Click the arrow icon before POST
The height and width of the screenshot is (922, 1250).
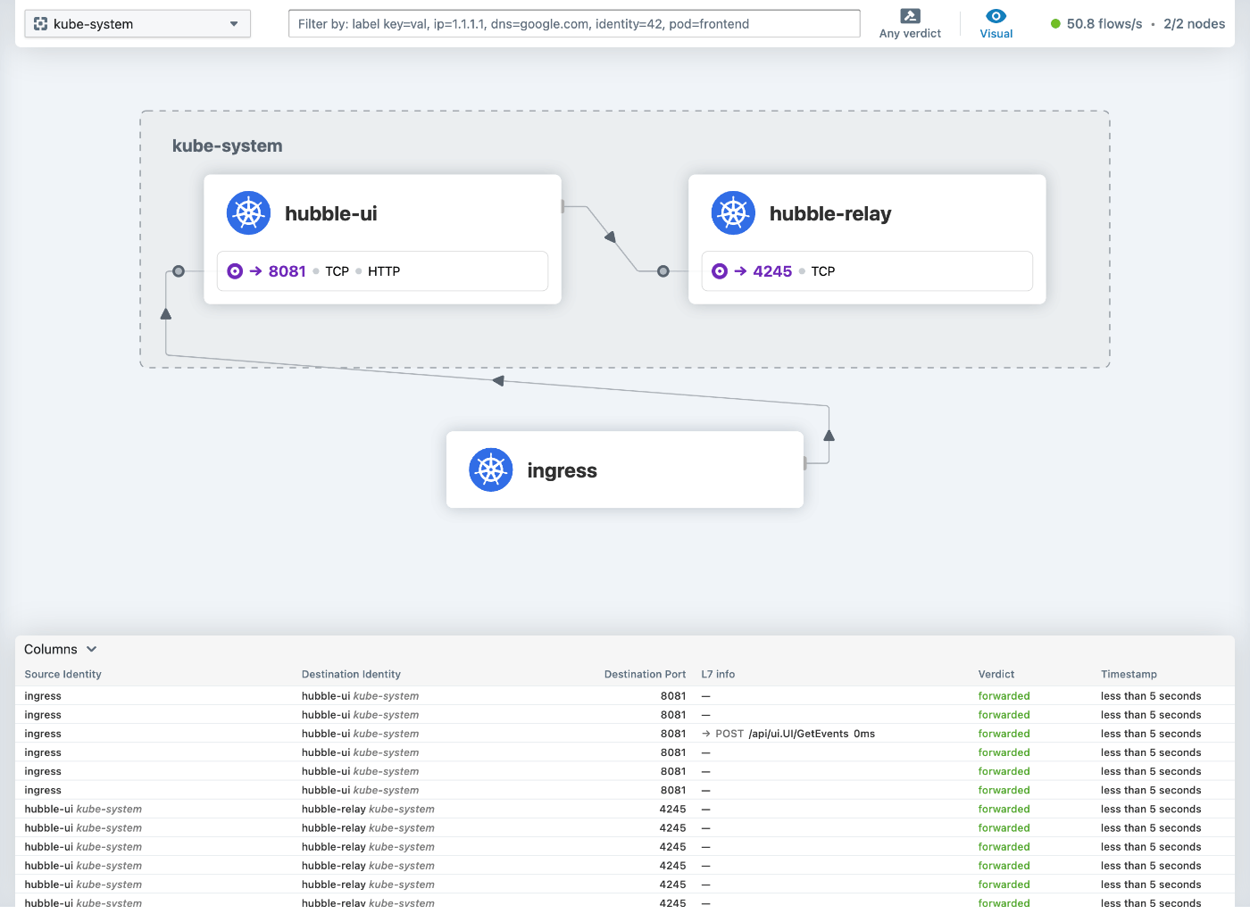(x=706, y=734)
